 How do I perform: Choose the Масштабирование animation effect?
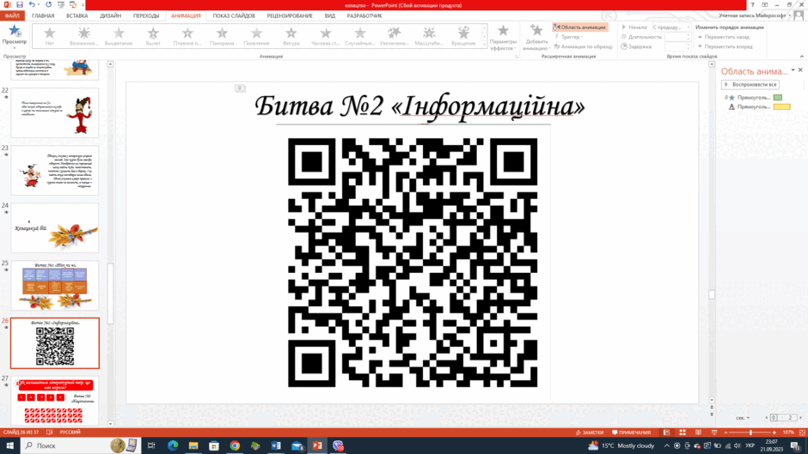pos(429,37)
